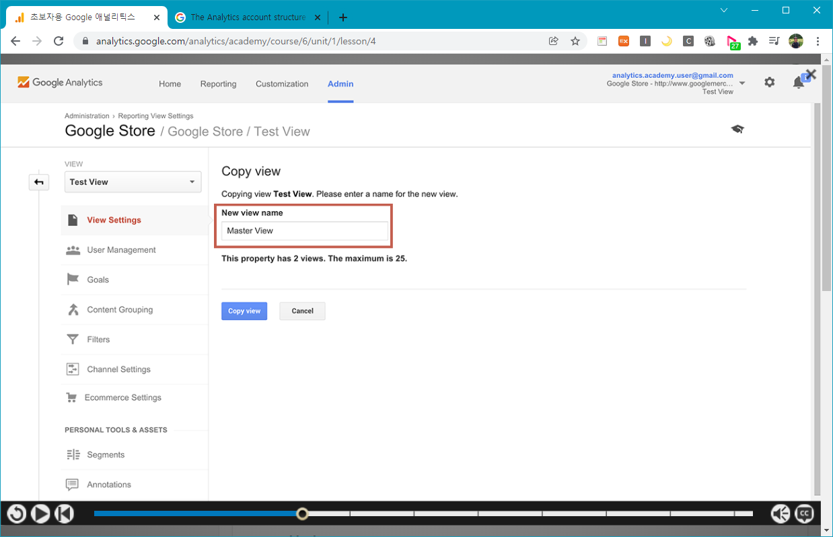This screenshot has width=833, height=537.
Task: Select Segments under Personal Tools
Action: click(x=106, y=455)
